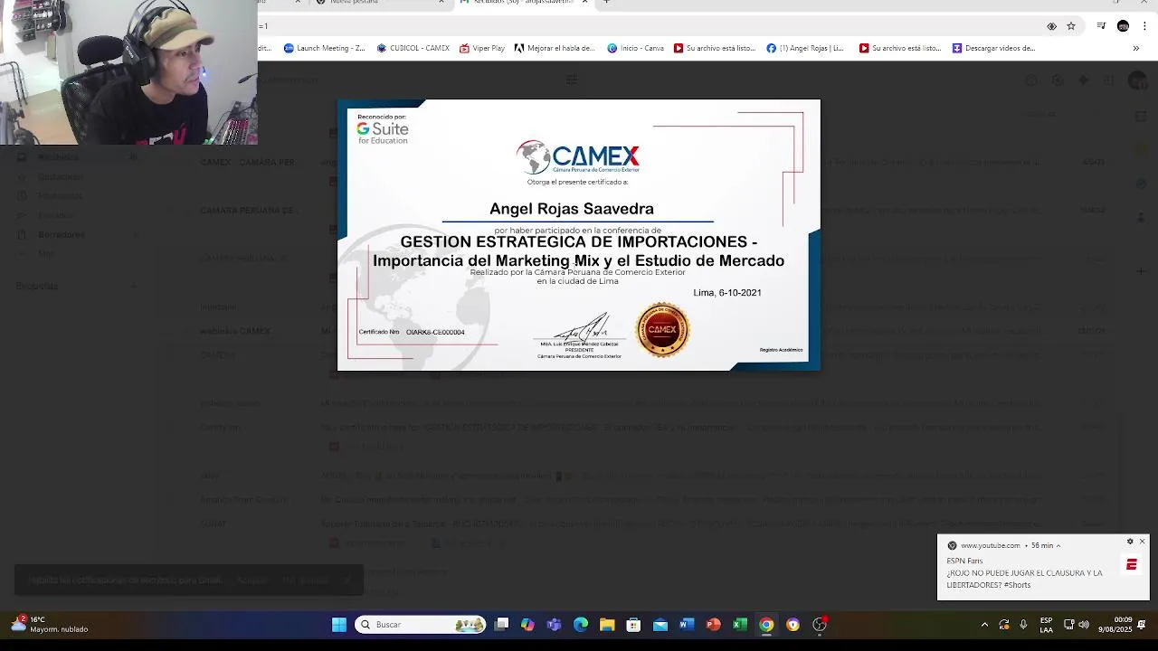Open the YouTube notification settings gear

[1130, 541]
